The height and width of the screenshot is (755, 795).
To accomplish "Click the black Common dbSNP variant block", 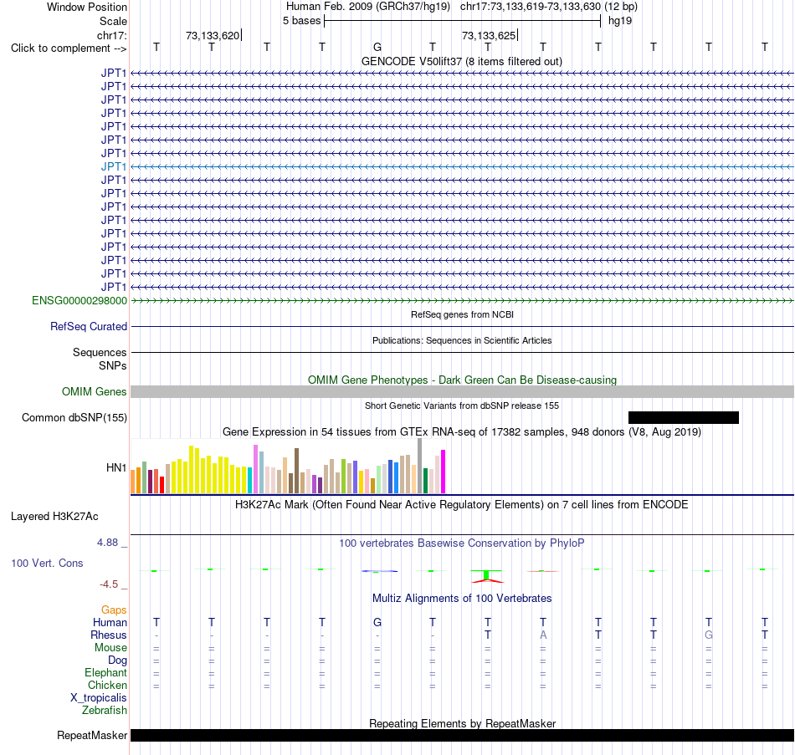I will [x=684, y=417].
